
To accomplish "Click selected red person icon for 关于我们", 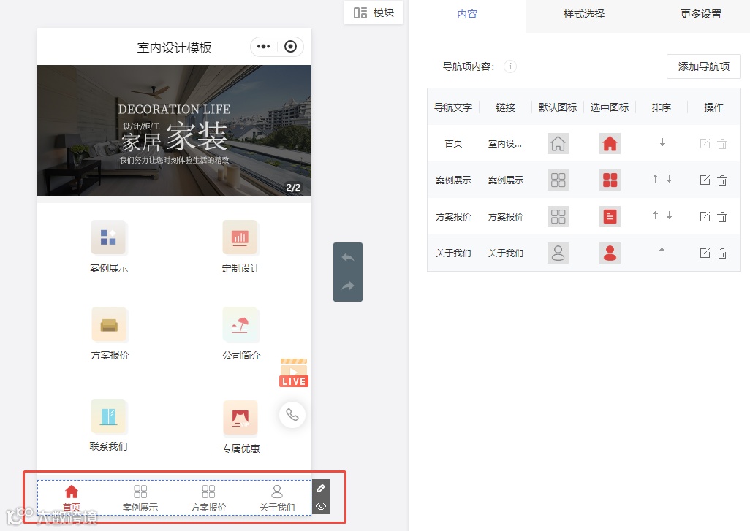I will (x=610, y=253).
